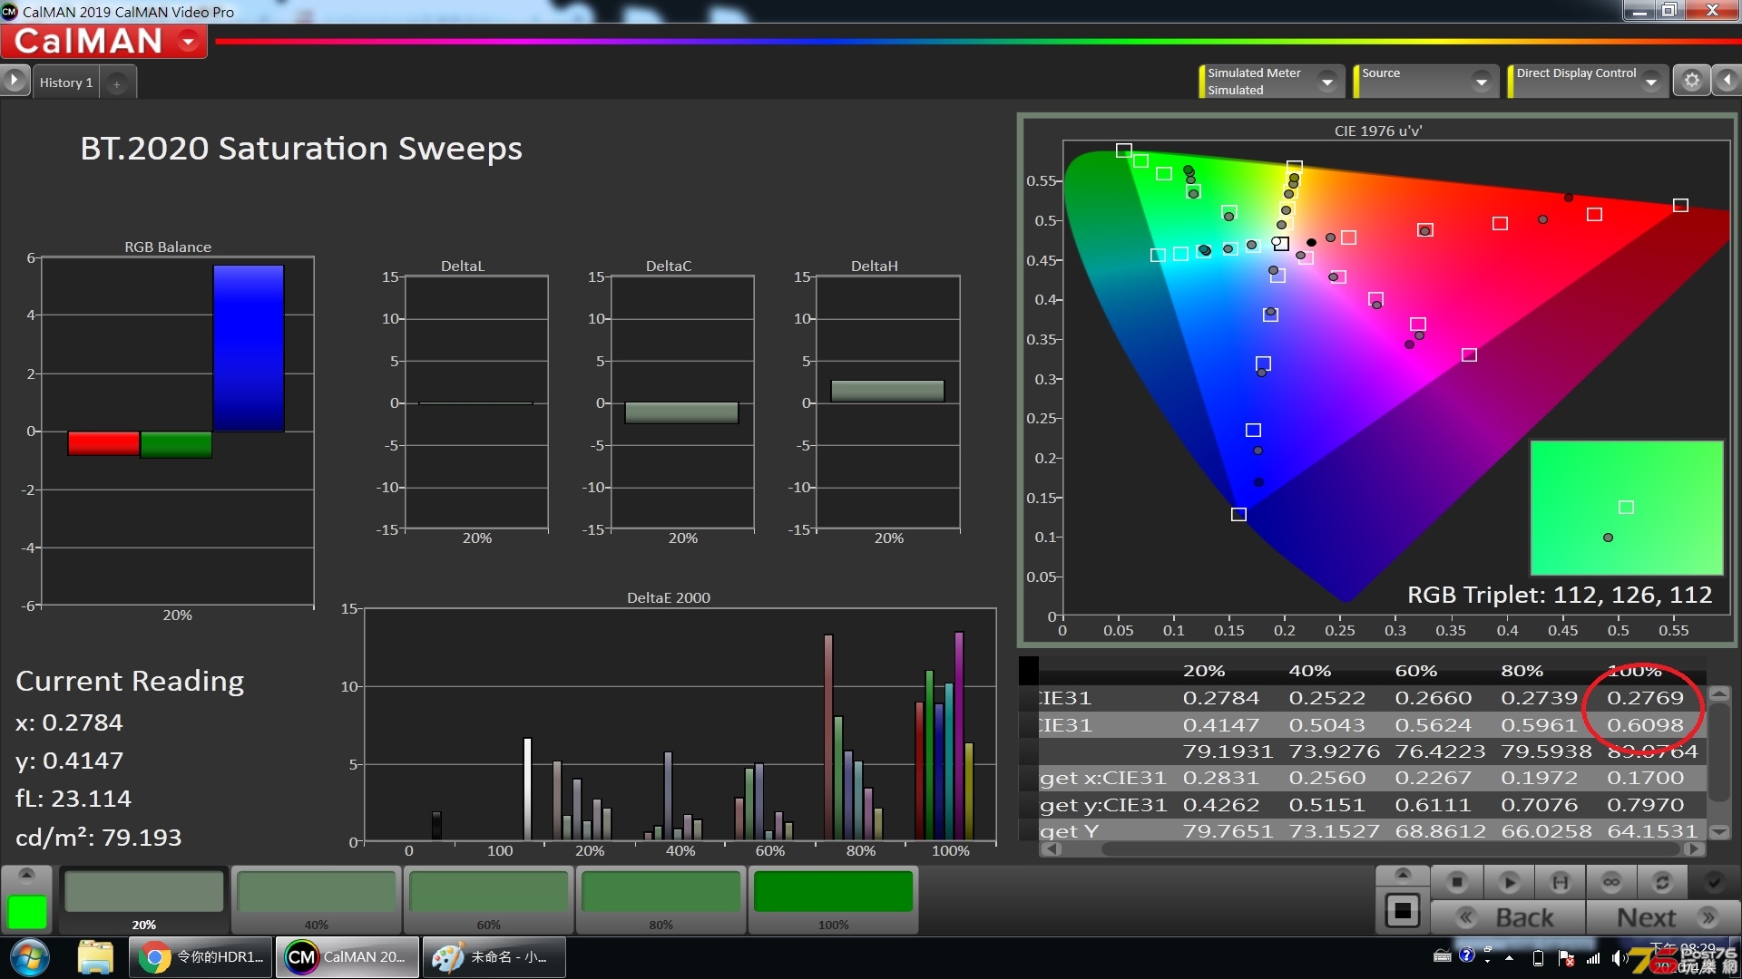The image size is (1742, 979).
Task: Click the network signal tray icon
Action: [1593, 958]
